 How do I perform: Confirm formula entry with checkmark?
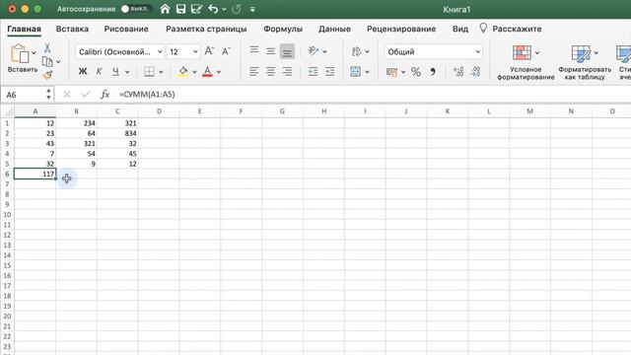coord(86,95)
